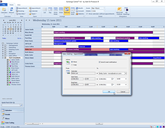Go to the next day in timeline
The image size is (165, 128).
point(29,20)
